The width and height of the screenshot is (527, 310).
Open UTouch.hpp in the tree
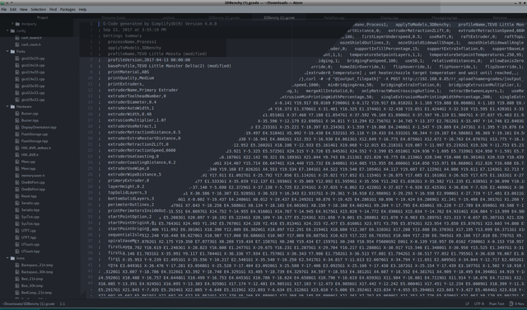(30, 251)
